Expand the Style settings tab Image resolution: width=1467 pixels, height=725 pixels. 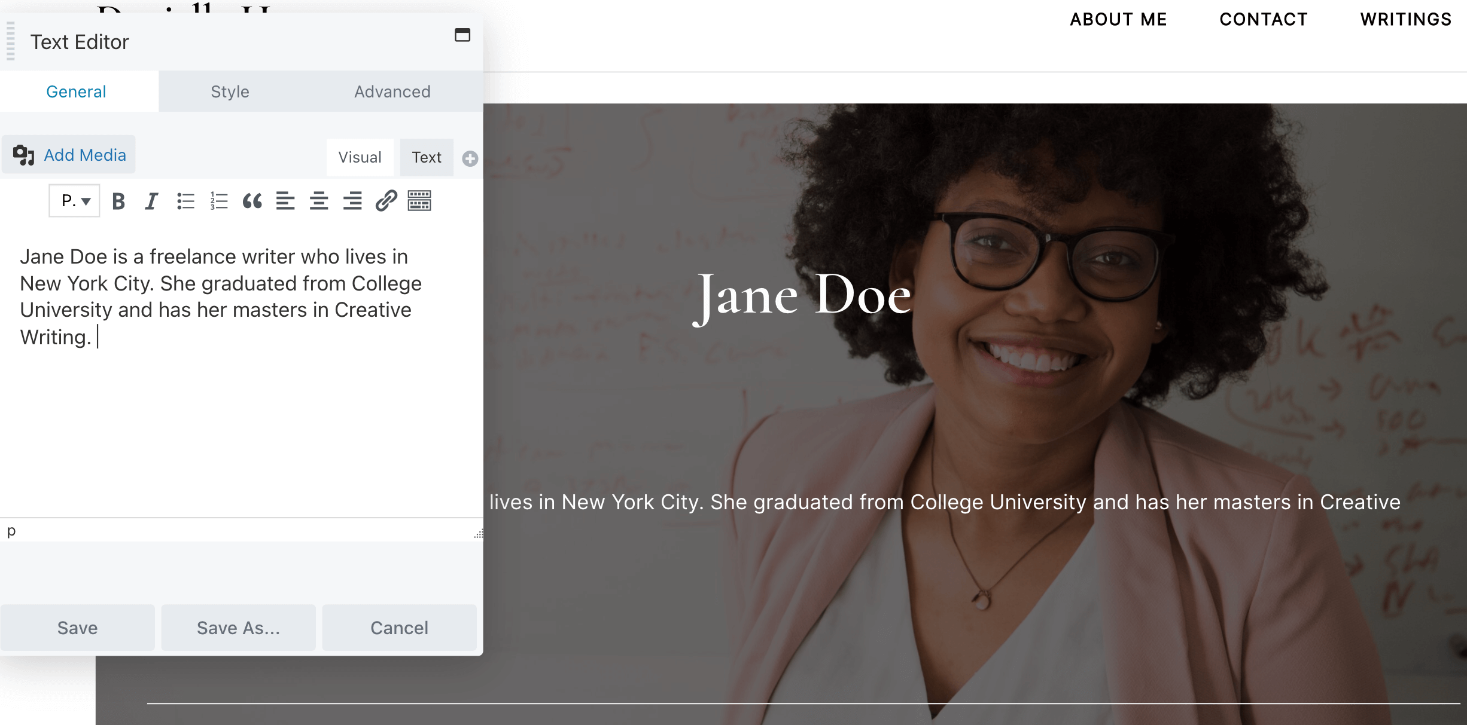[x=230, y=91]
